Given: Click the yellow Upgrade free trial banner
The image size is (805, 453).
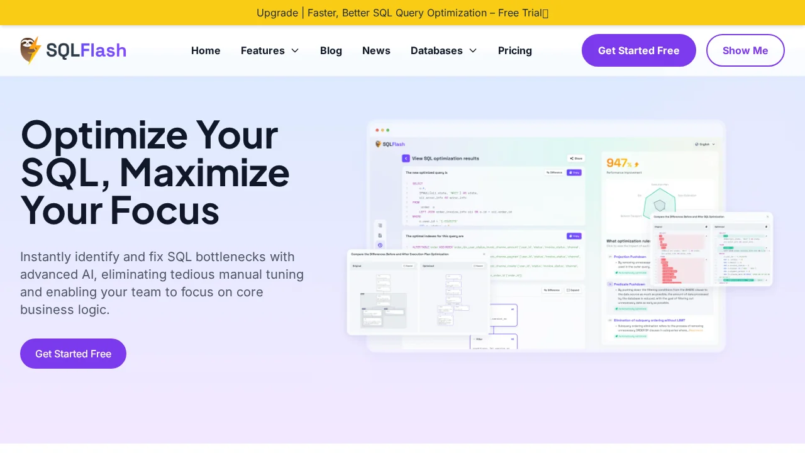Looking at the screenshot, I should pyautogui.click(x=402, y=13).
